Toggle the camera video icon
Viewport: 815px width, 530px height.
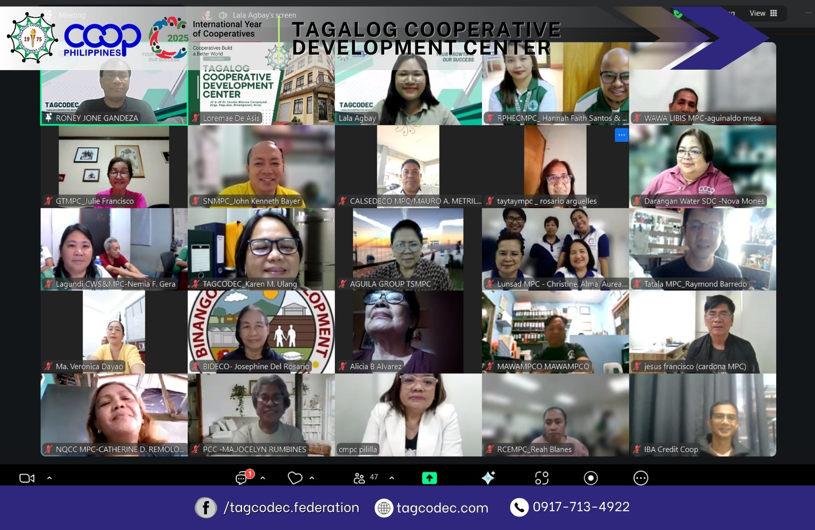26,478
